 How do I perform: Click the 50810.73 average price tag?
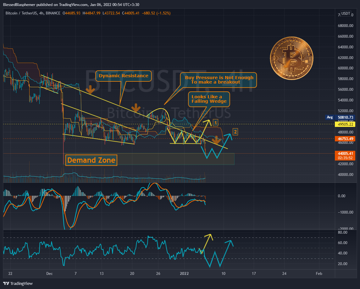[x=345, y=117]
